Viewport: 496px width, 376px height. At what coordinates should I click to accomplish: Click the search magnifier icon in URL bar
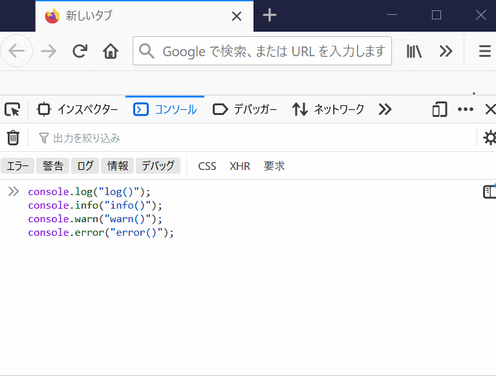coord(146,51)
